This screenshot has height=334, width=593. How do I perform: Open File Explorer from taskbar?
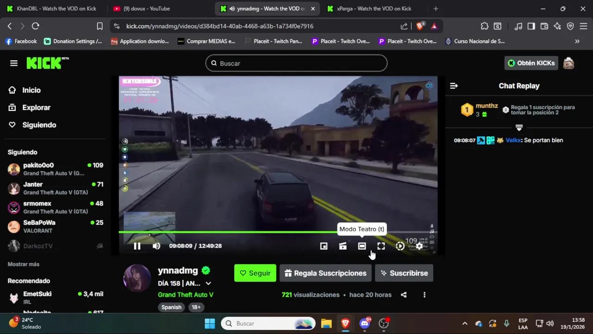[x=326, y=323]
